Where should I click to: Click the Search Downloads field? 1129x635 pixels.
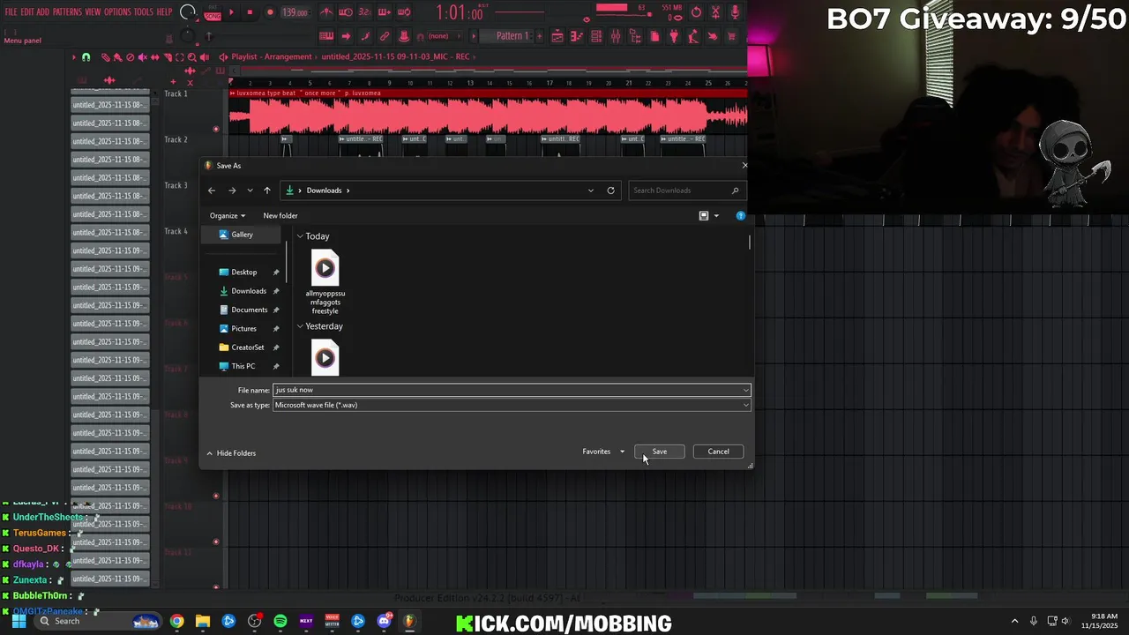(686, 190)
